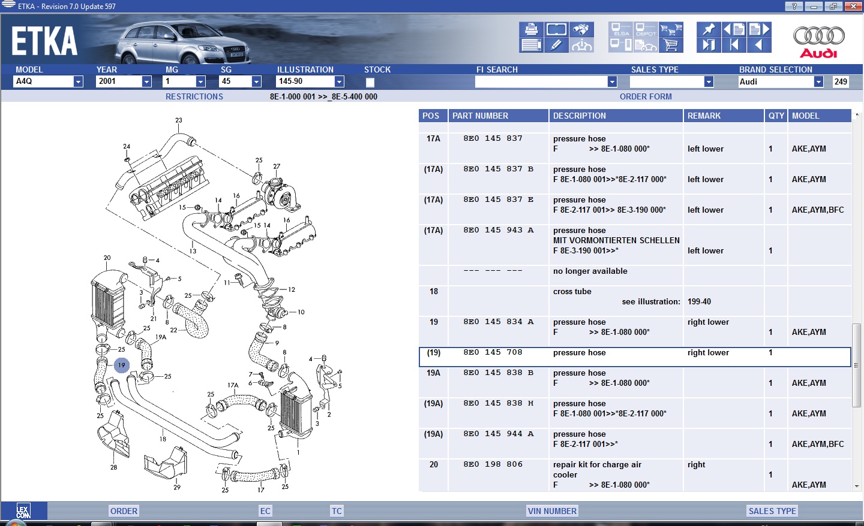Go to next page document icon
The height and width of the screenshot is (526, 864).
tap(759, 29)
